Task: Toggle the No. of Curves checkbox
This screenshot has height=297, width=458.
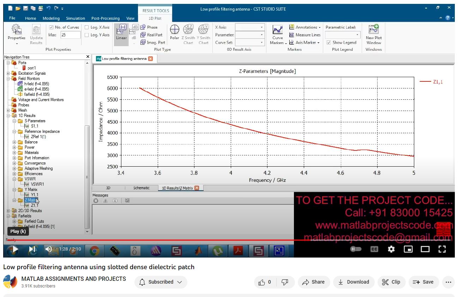Action: point(51,27)
